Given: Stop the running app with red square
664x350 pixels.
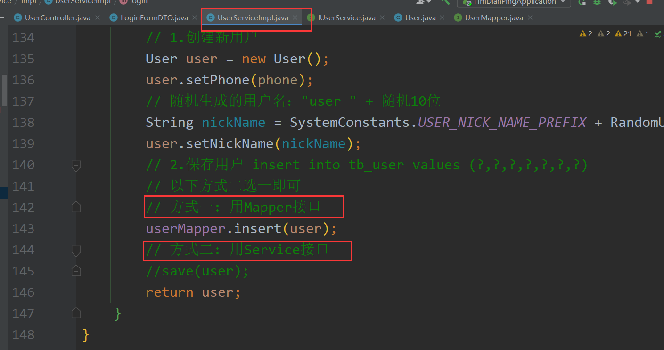Looking at the screenshot, I should pyautogui.click(x=649, y=1).
